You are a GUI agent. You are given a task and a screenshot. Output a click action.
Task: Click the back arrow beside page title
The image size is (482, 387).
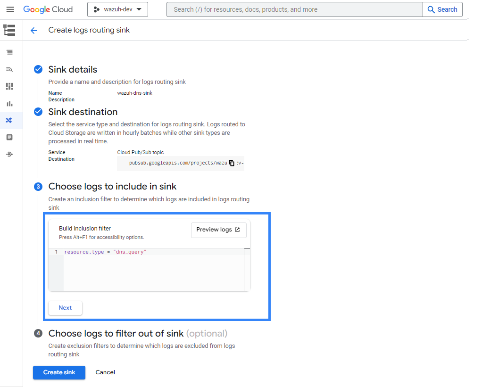click(33, 31)
